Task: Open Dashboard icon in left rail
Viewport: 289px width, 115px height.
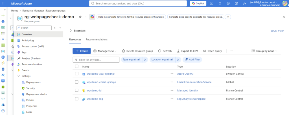Action: pos(3,27)
